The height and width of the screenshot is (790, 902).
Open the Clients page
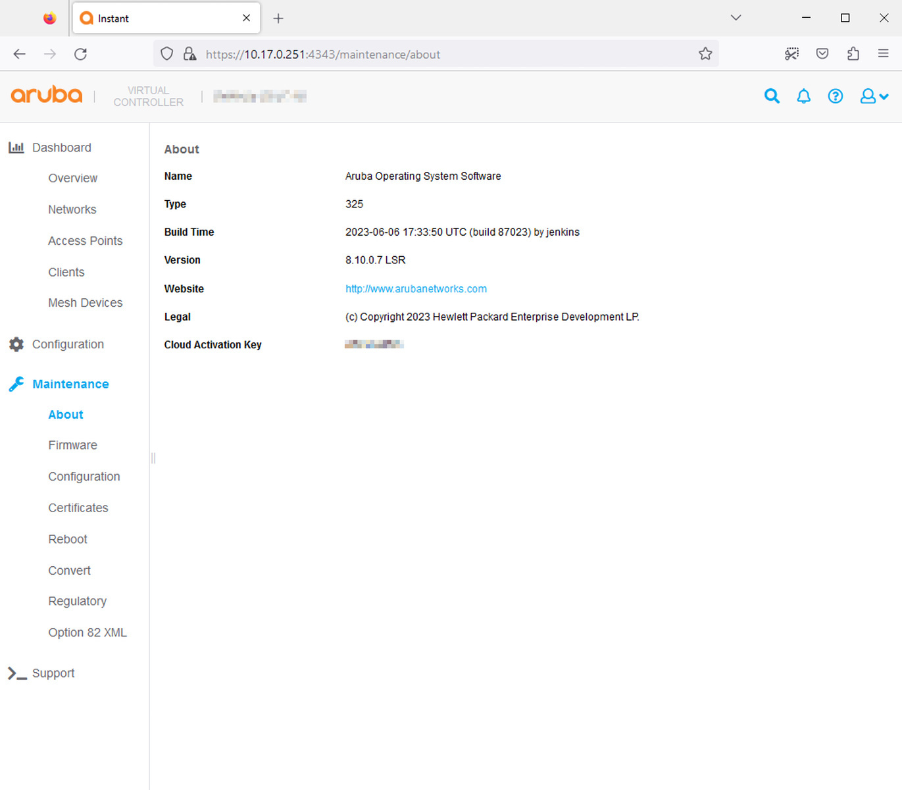(x=66, y=272)
